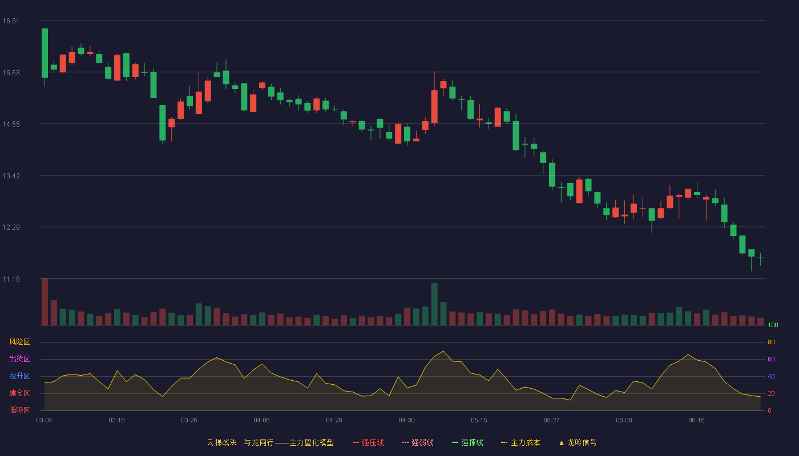This screenshot has width=799, height=456.
Task: Click the green 100 indicator scale value
Action: 773,325
